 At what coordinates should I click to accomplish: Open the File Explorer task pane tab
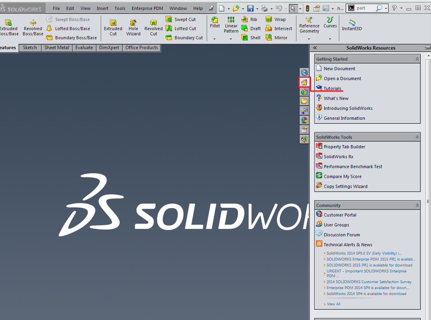tap(304, 101)
